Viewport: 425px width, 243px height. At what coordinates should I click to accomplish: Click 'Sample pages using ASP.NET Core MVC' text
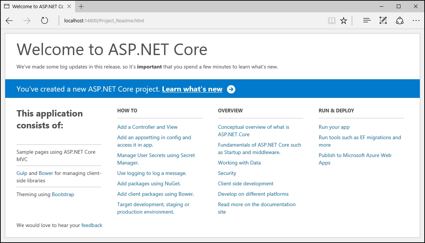56,156
